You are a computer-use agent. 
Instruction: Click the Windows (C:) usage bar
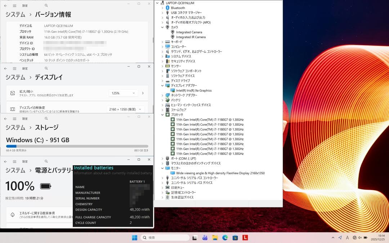(77, 145)
